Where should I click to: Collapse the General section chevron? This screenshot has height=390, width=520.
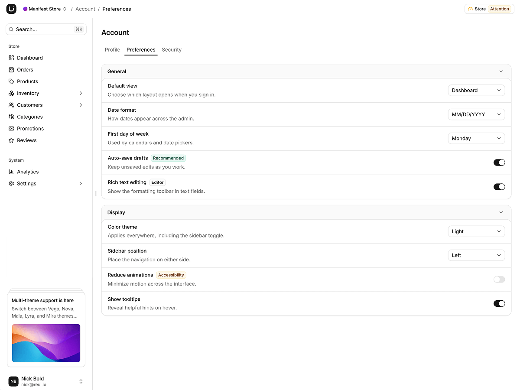click(501, 71)
